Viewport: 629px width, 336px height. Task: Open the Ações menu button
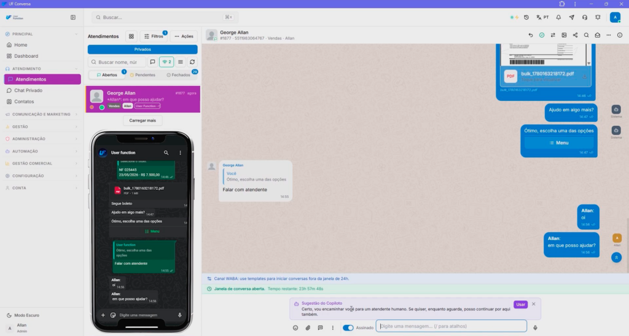(184, 36)
